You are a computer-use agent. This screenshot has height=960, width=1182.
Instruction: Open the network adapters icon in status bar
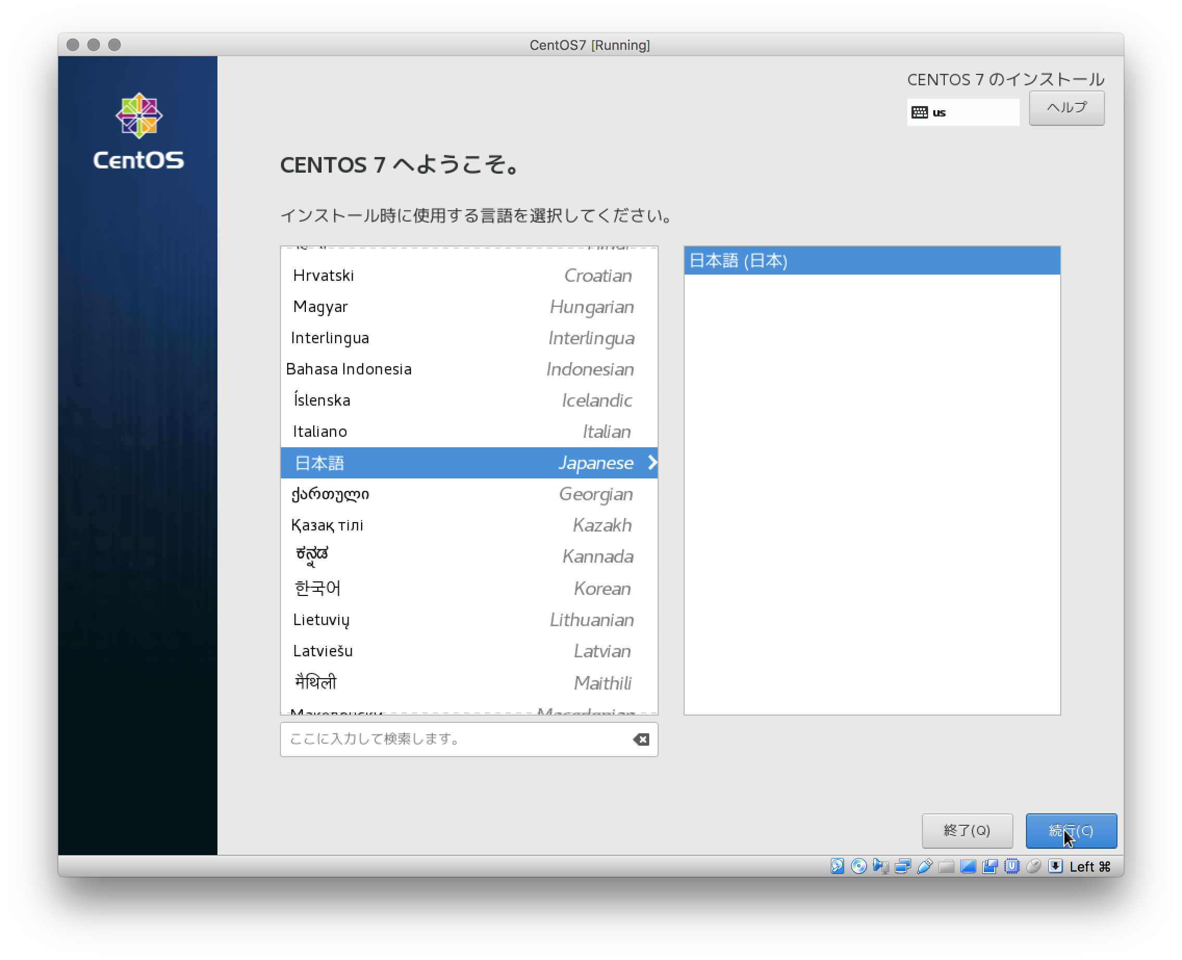(x=902, y=866)
